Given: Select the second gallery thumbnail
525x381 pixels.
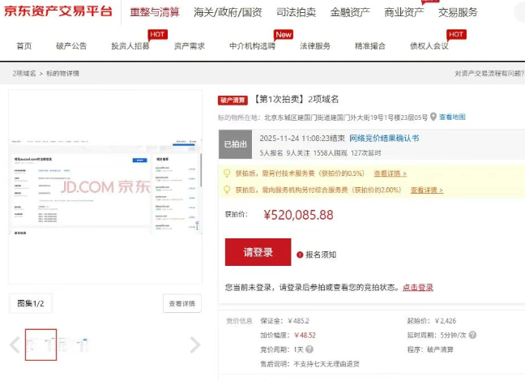Looking at the screenshot, I should pos(74,345).
